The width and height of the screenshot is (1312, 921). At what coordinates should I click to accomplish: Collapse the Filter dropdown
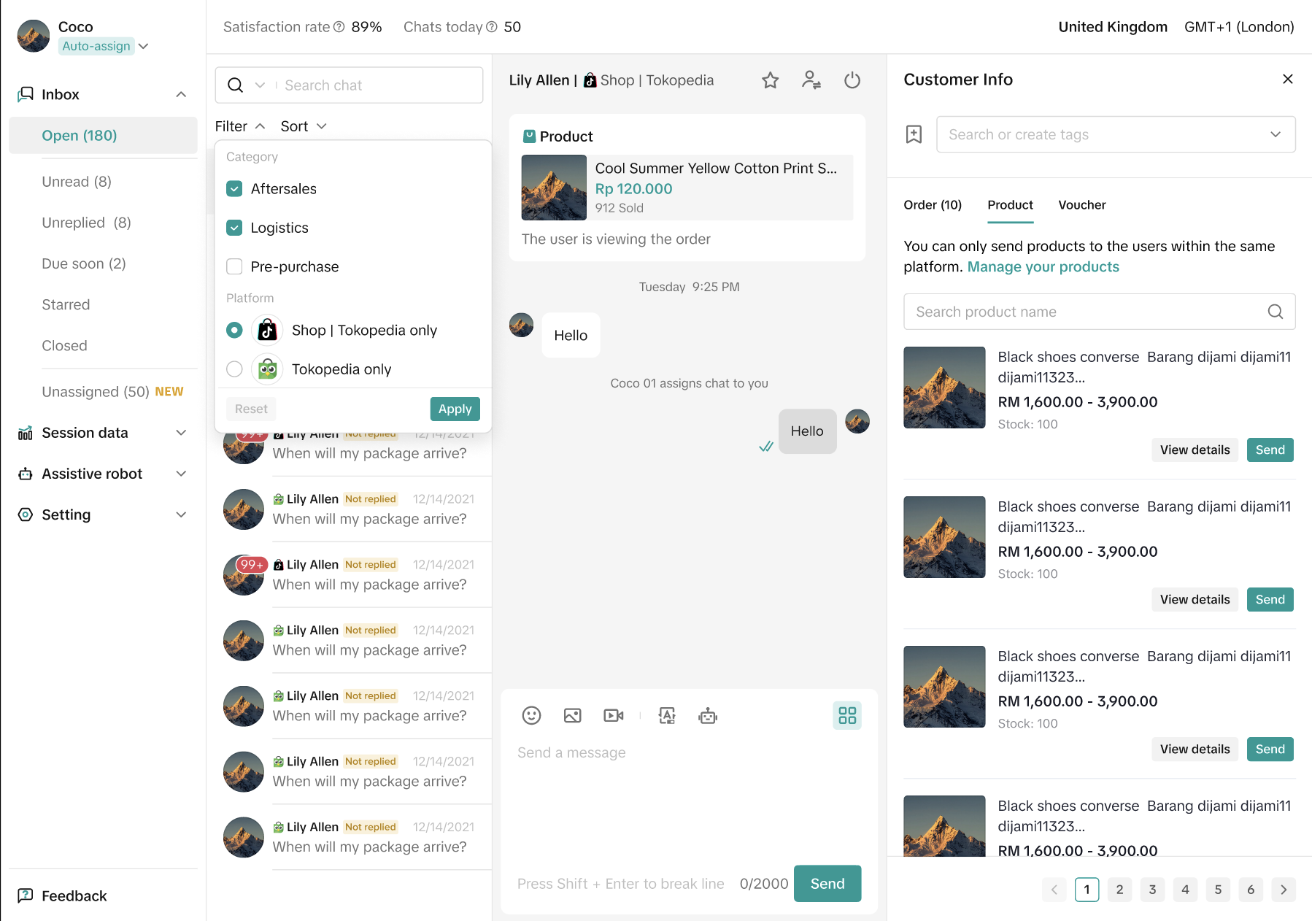pos(240,126)
